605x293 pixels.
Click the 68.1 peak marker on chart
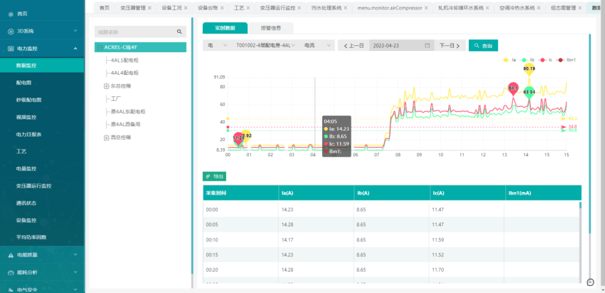pyautogui.click(x=513, y=88)
